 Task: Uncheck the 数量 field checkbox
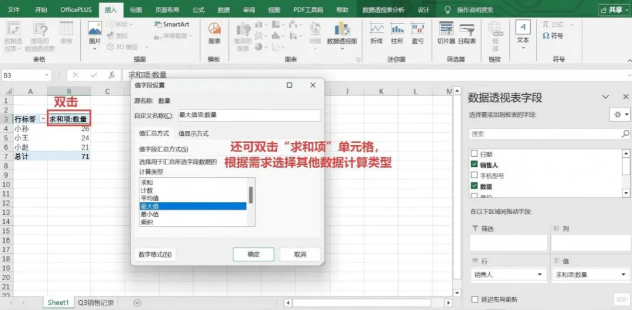pyautogui.click(x=474, y=187)
